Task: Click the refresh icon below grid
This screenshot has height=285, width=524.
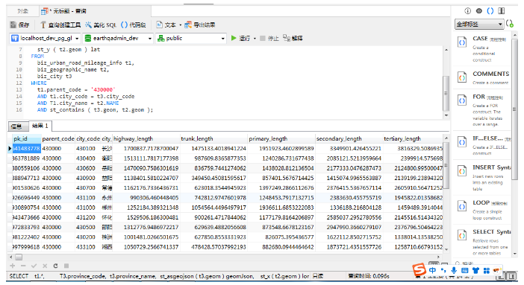Action: point(55,266)
